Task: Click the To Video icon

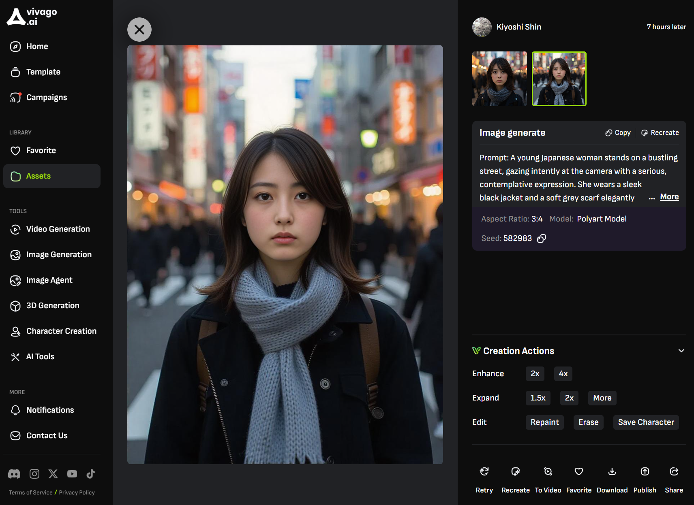Action: [x=548, y=472]
